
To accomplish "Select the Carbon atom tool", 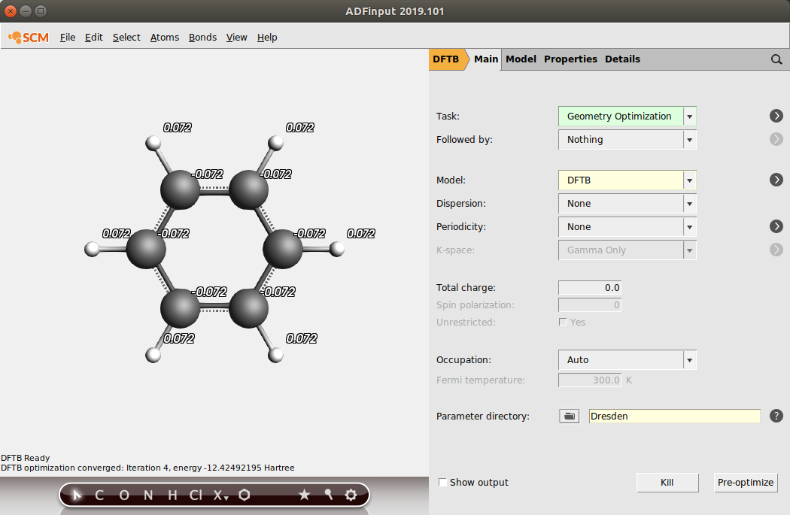I will [x=99, y=495].
